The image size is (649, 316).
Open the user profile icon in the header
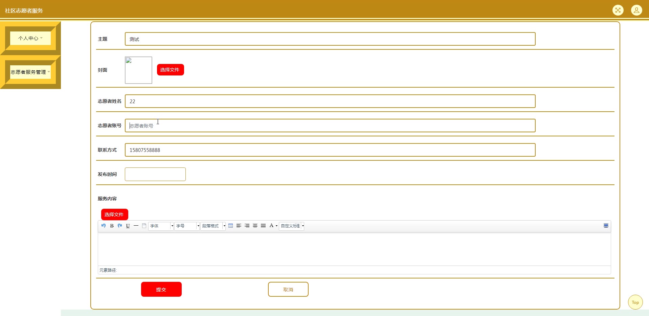click(636, 10)
